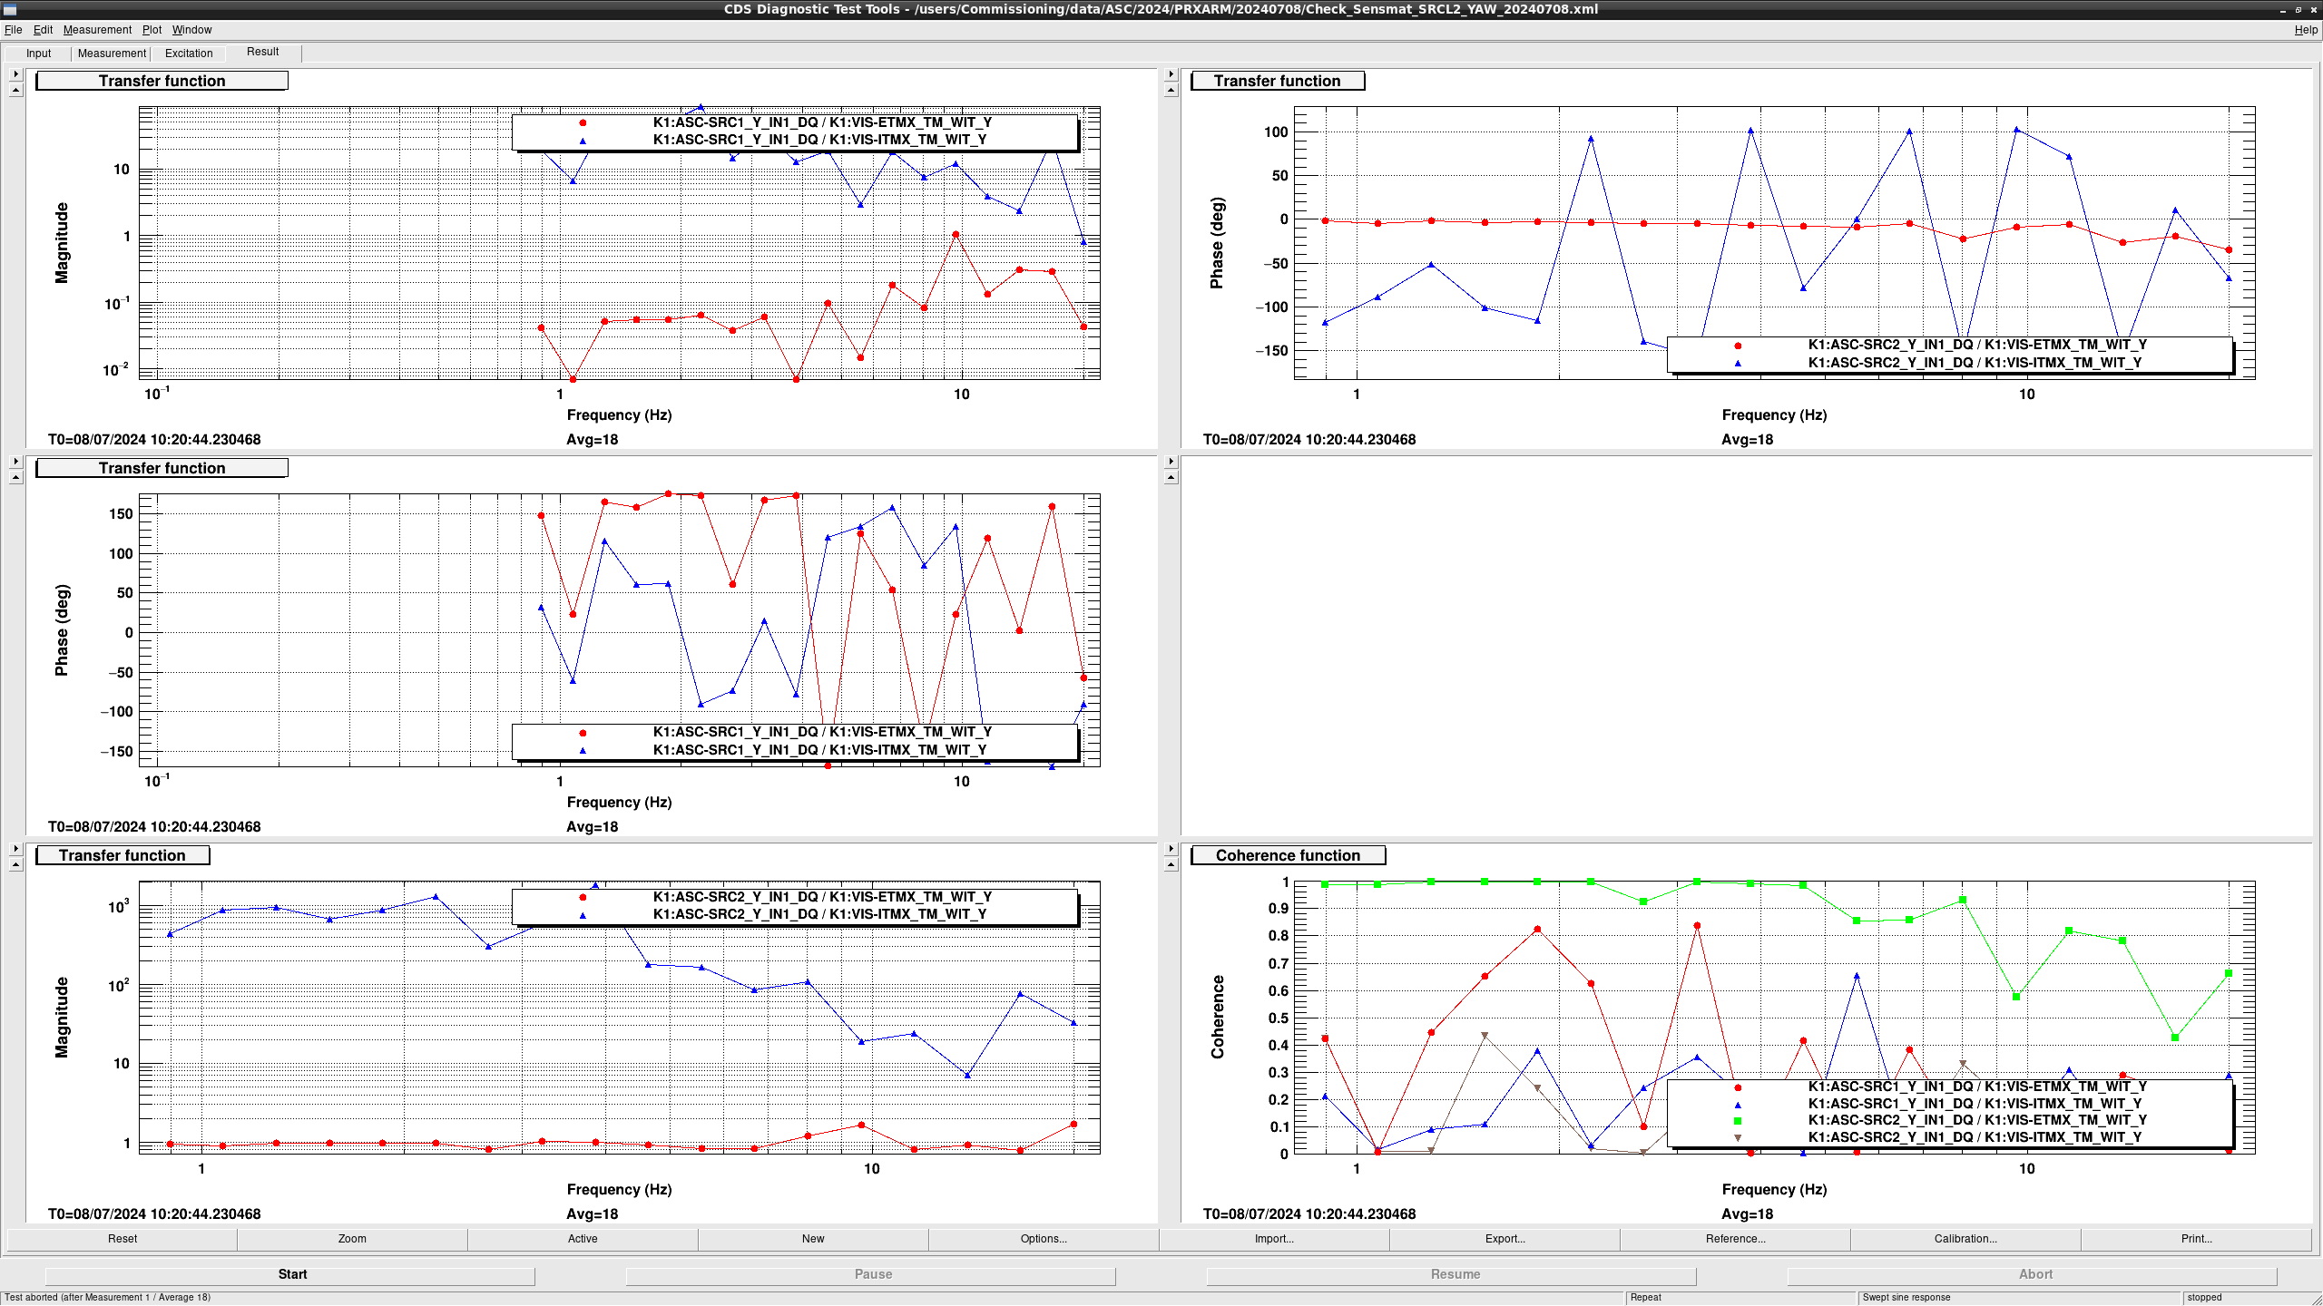The width and height of the screenshot is (2323, 1306).
Task: Click middle-left Transfer function title box
Action: click(x=162, y=468)
